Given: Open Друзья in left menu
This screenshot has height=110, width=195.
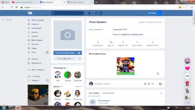Looking at the screenshot, I should click(x=34, y=32).
